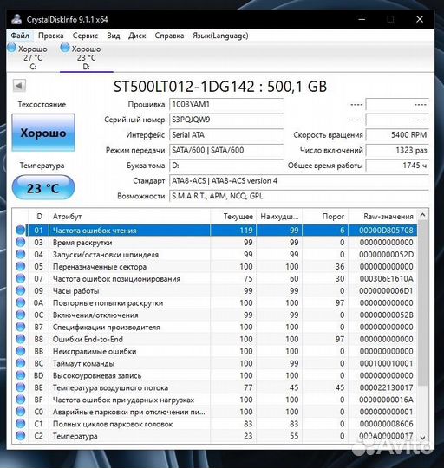The width and height of the screenshot is (444, 468).
Task: Click status orb of Частота ошибок позиционирования row
Action: pyautogui.click(x=20, y=278)
